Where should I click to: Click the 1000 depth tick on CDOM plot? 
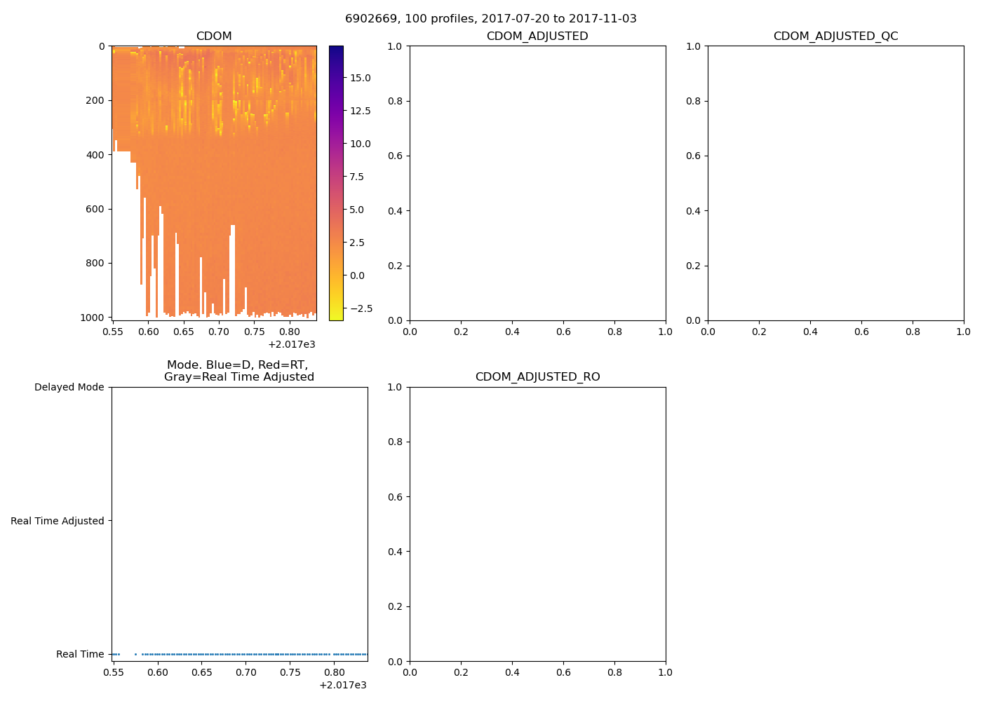[91, 318]
